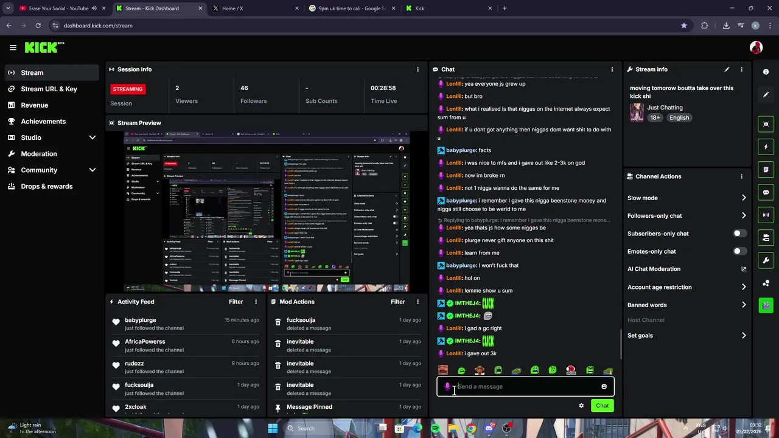Open Chrome tab search dropdown arrow
This screenshot has width=779, height=438.
point(8,9)
